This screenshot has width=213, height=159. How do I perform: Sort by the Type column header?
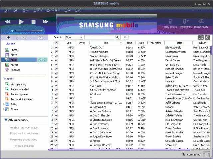(68, 43)
